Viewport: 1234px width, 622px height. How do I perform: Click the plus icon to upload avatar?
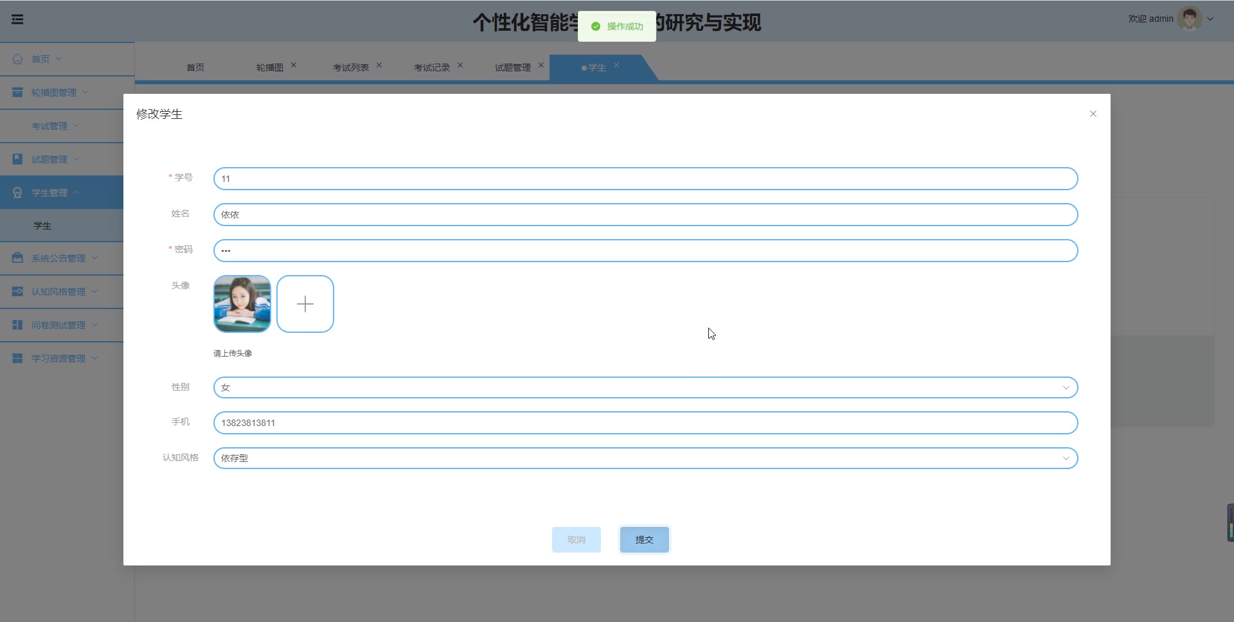(305, 304)
